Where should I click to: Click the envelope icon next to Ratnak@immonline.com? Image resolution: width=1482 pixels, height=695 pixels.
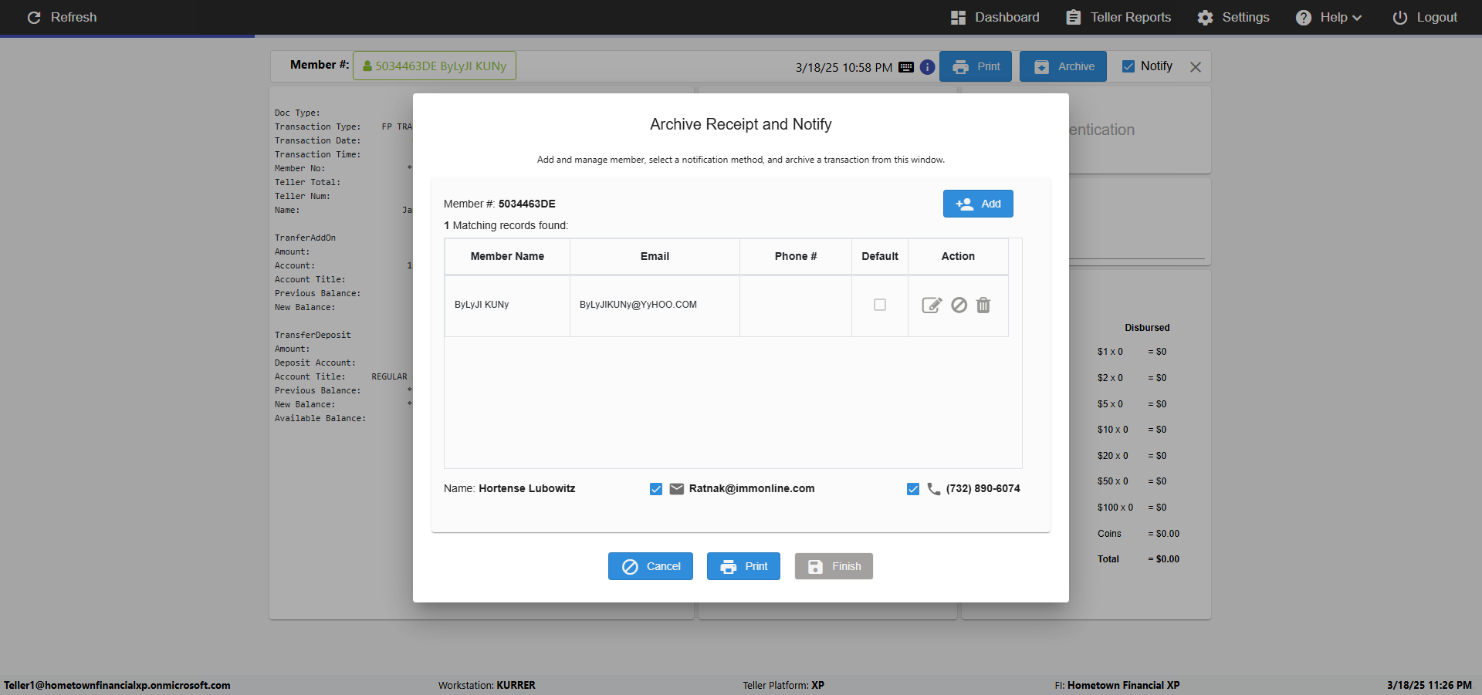click(677, 489)
